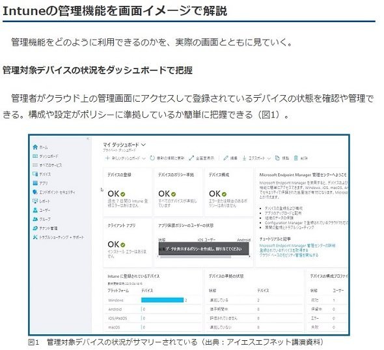
Task: Open the テナント管理 icon
Action: coord(35,228)
